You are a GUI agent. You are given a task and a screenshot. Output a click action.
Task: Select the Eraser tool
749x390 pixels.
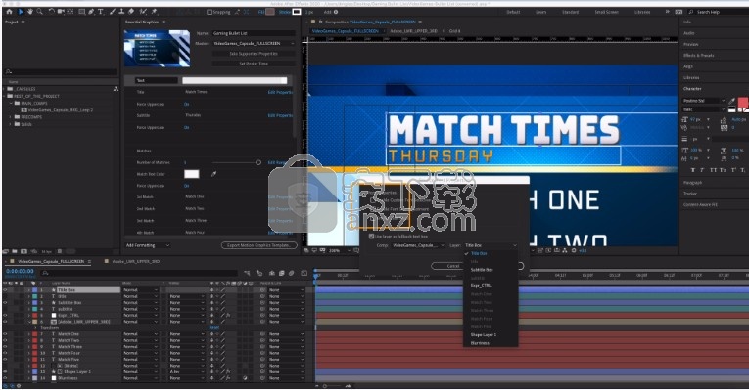click(131, 12)
